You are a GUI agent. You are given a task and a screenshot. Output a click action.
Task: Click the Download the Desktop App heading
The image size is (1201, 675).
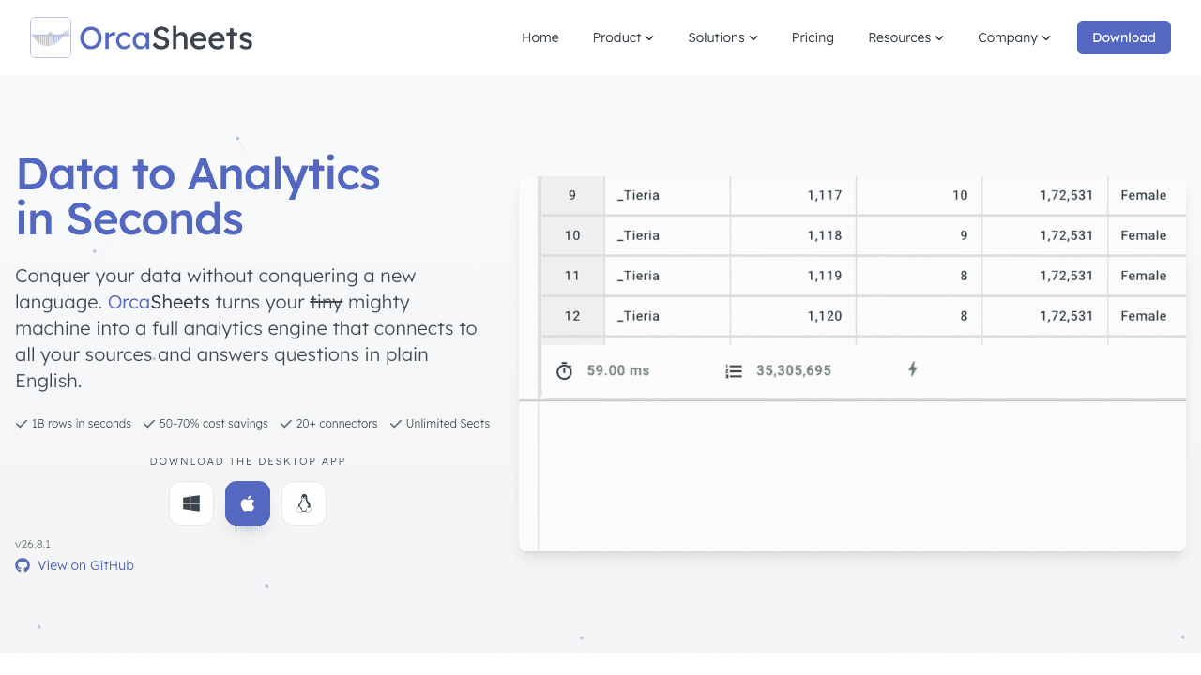point(248,461)
